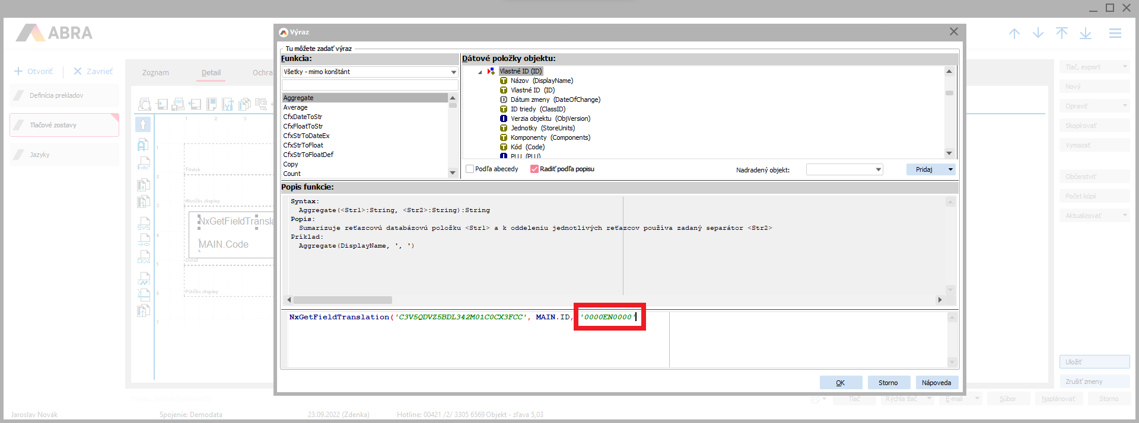Click the function search field below the dropdown
Screen dimensions: 1139x423
pyautogui.click(x=370, y=85)
